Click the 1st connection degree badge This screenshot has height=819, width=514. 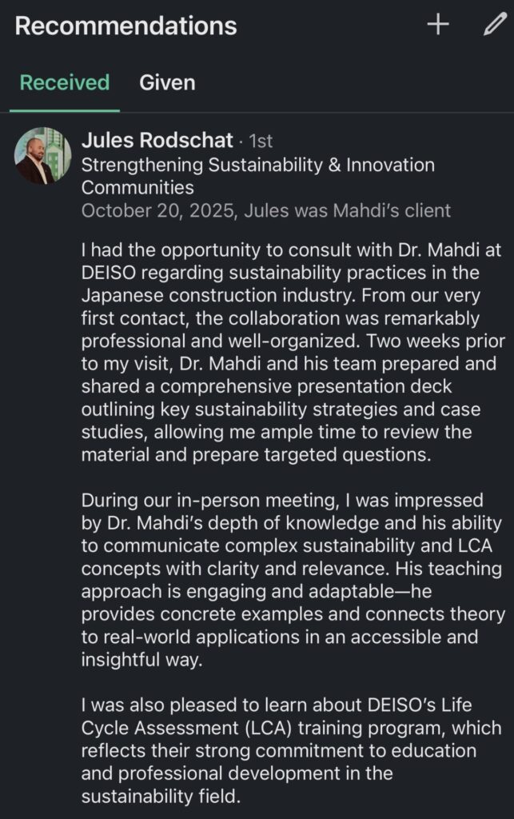262,142
